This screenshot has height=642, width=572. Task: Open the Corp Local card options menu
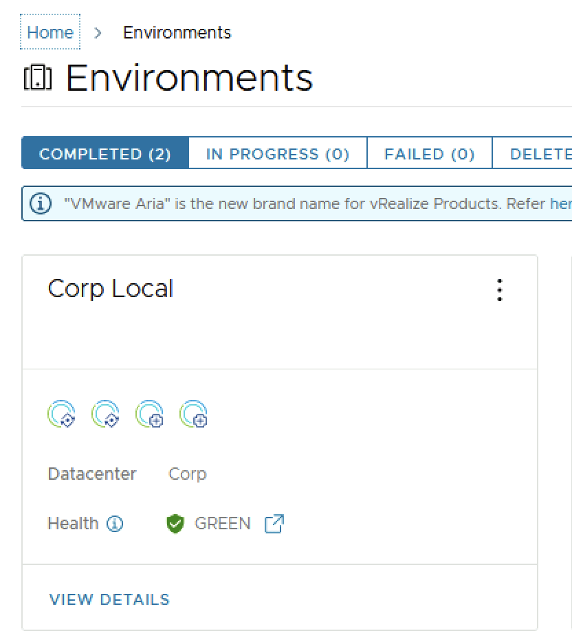point(500,290)
